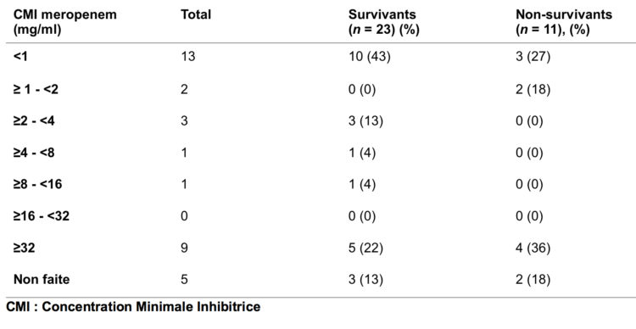
Task: Click the total value 13
Action: (x=187, y=57)
